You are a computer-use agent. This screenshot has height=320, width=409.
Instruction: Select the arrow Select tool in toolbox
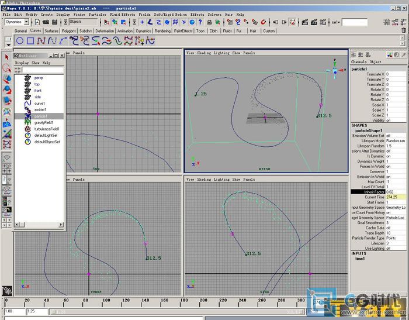(x=7, y=57)
